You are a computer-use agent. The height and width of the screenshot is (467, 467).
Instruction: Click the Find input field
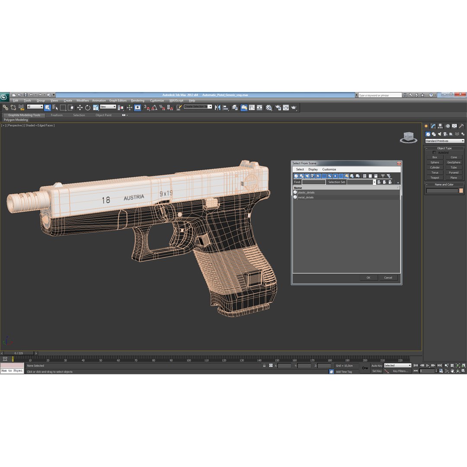point(313,182)
